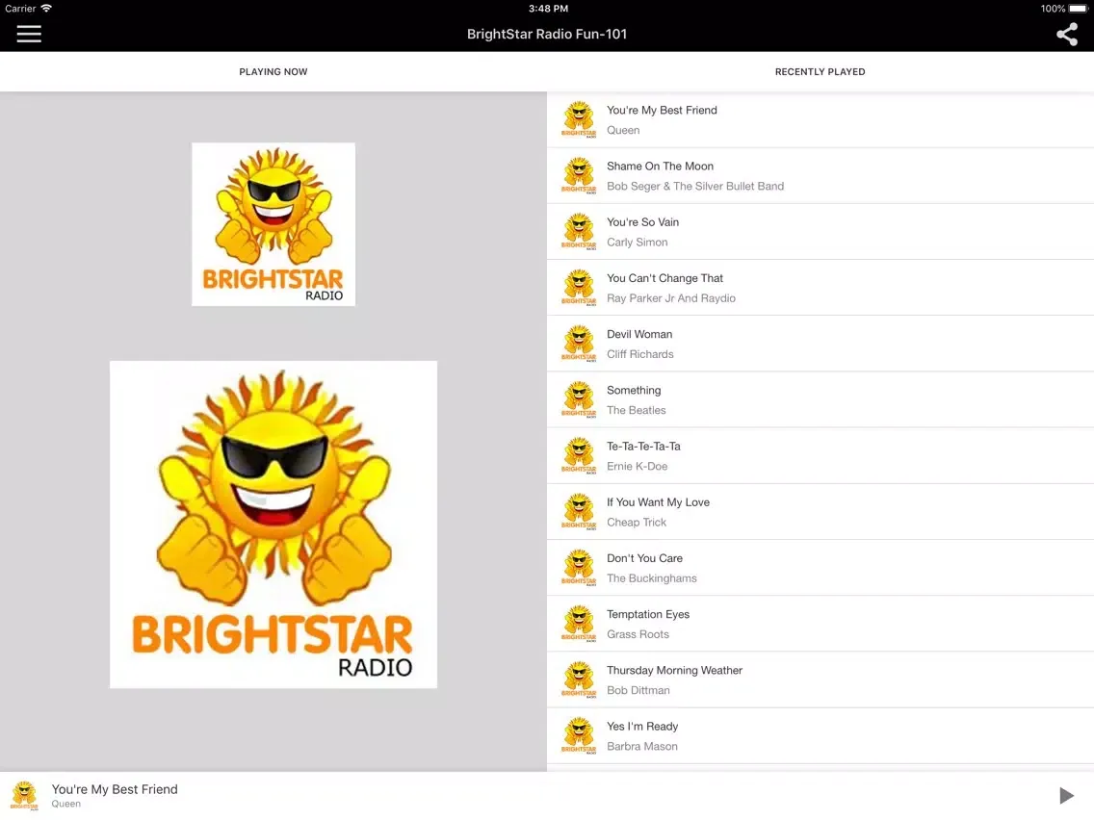Select the Don't You Care track title
The width and height of the screenshot is (1094, 820).
[644, 558]
